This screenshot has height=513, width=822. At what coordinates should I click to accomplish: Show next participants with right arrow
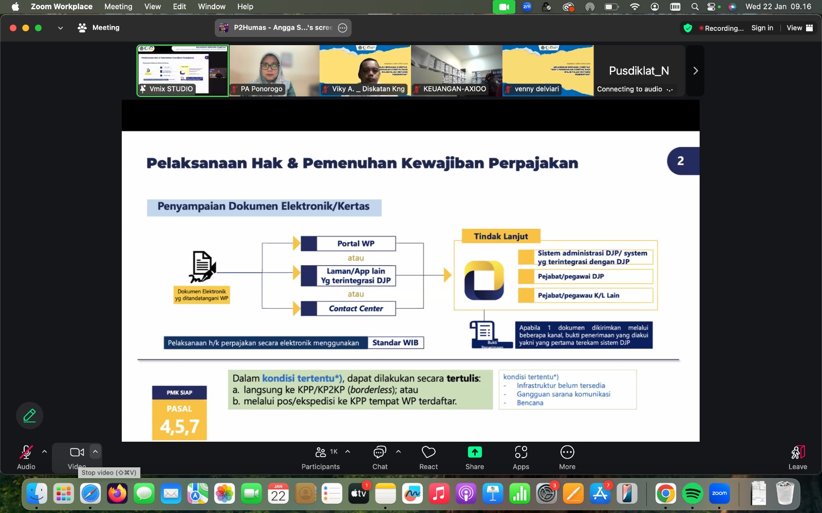point(695,71)
